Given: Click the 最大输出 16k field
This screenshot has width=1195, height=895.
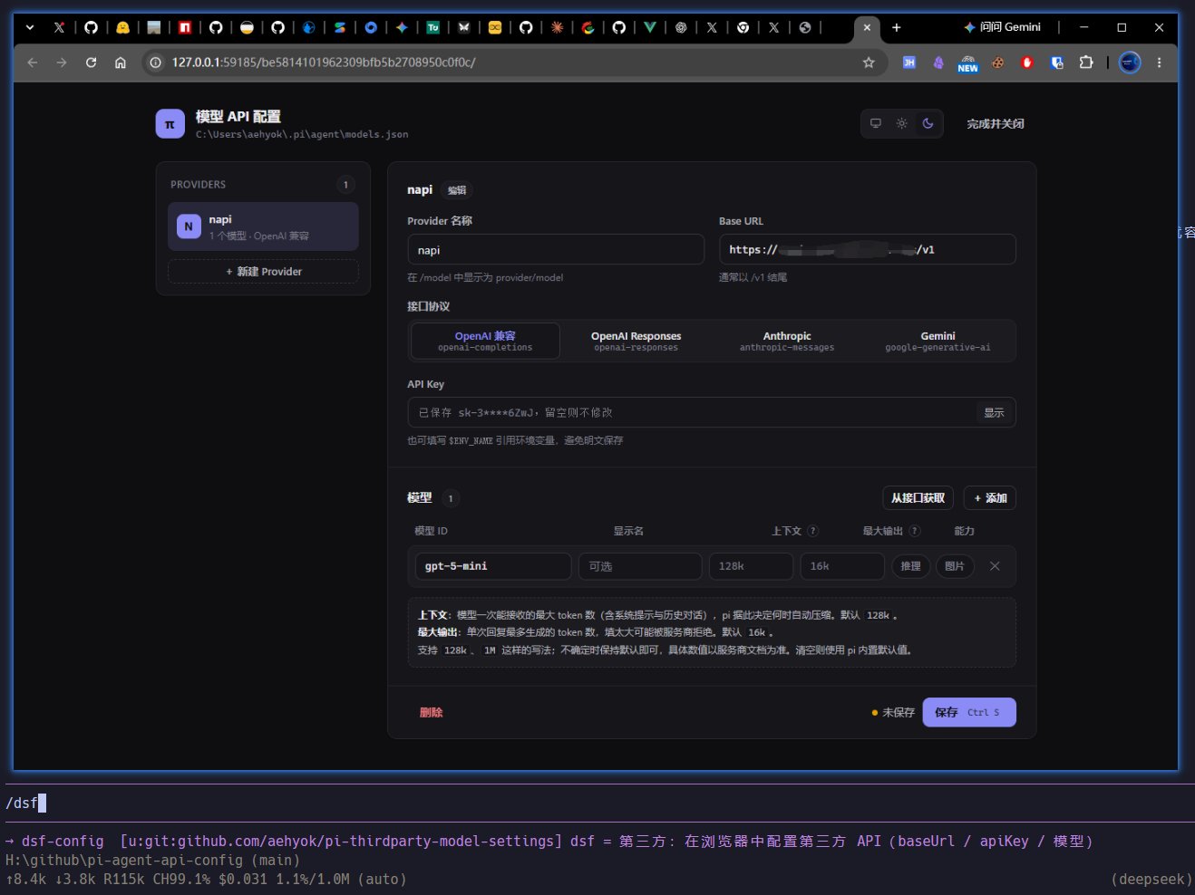Looking at the screenshot, I should coord(842,566).
